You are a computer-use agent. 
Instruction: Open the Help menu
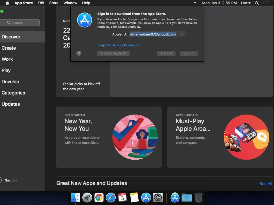(86, 3)
